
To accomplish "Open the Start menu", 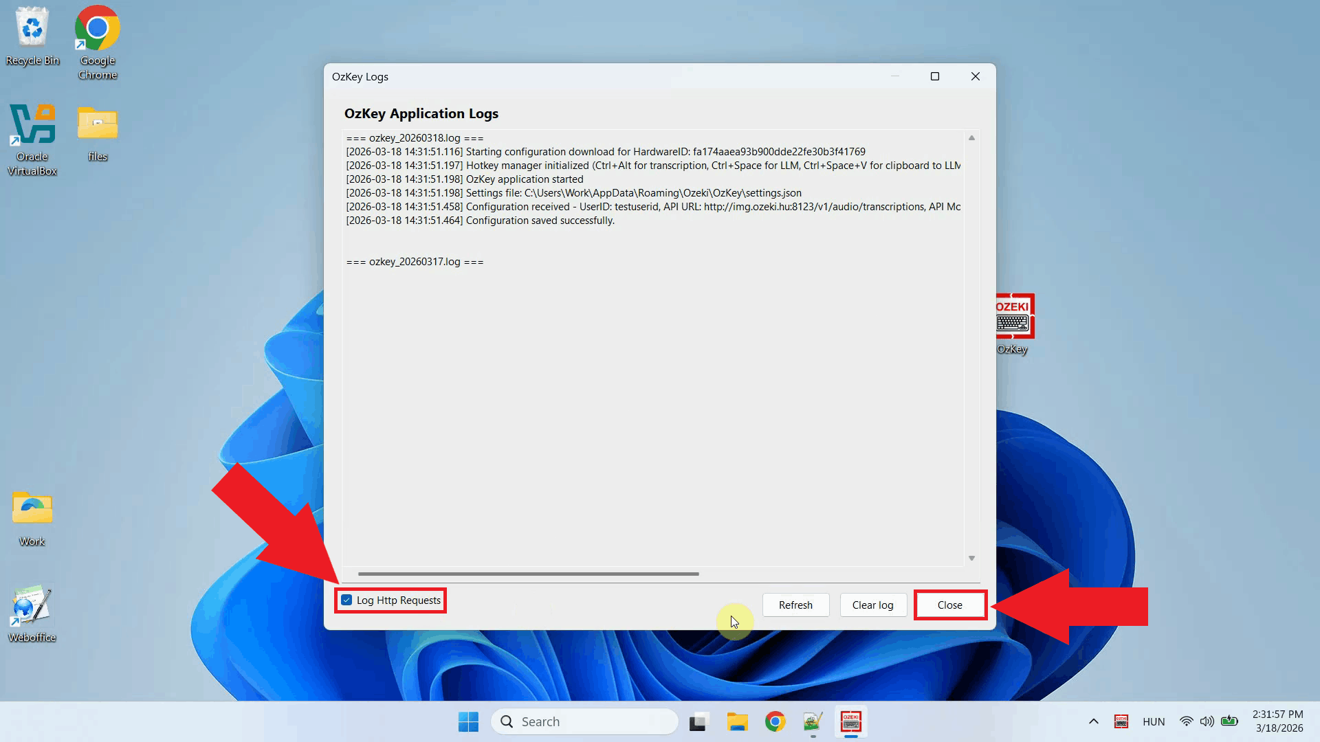I will (468, 721).
